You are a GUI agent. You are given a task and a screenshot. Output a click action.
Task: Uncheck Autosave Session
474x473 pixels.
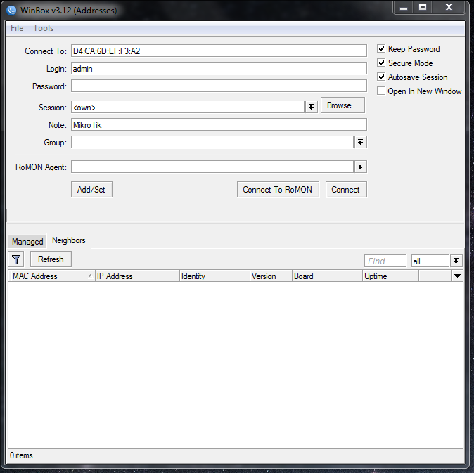click(381, 77)
